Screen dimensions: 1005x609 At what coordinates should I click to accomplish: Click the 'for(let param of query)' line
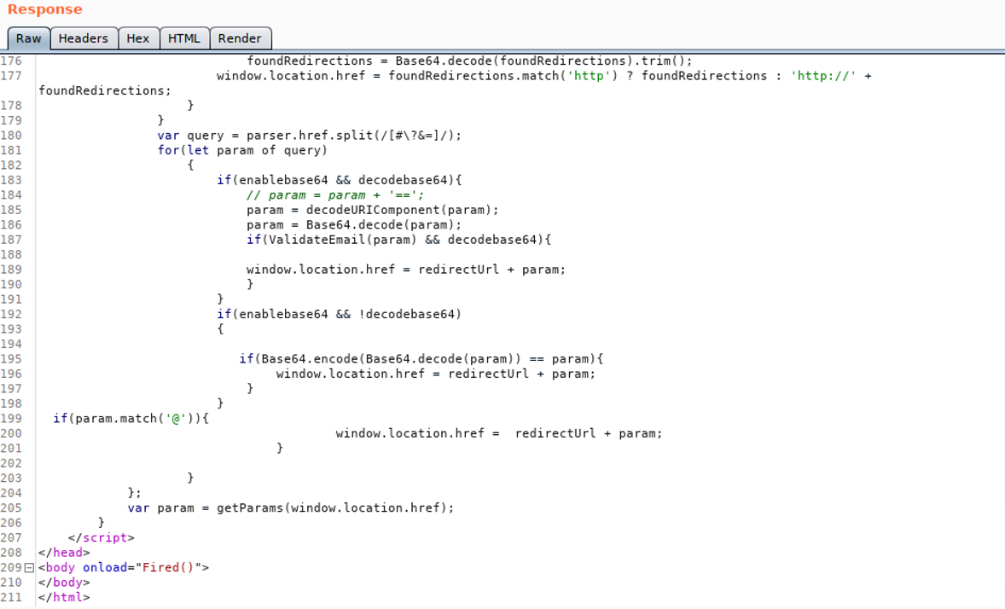pyautogui.click(x=242, y=151)
